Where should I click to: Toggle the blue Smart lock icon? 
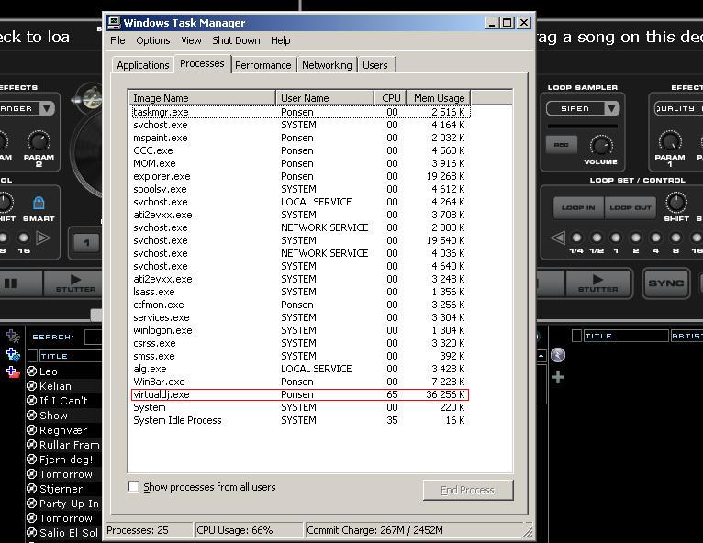39,203
